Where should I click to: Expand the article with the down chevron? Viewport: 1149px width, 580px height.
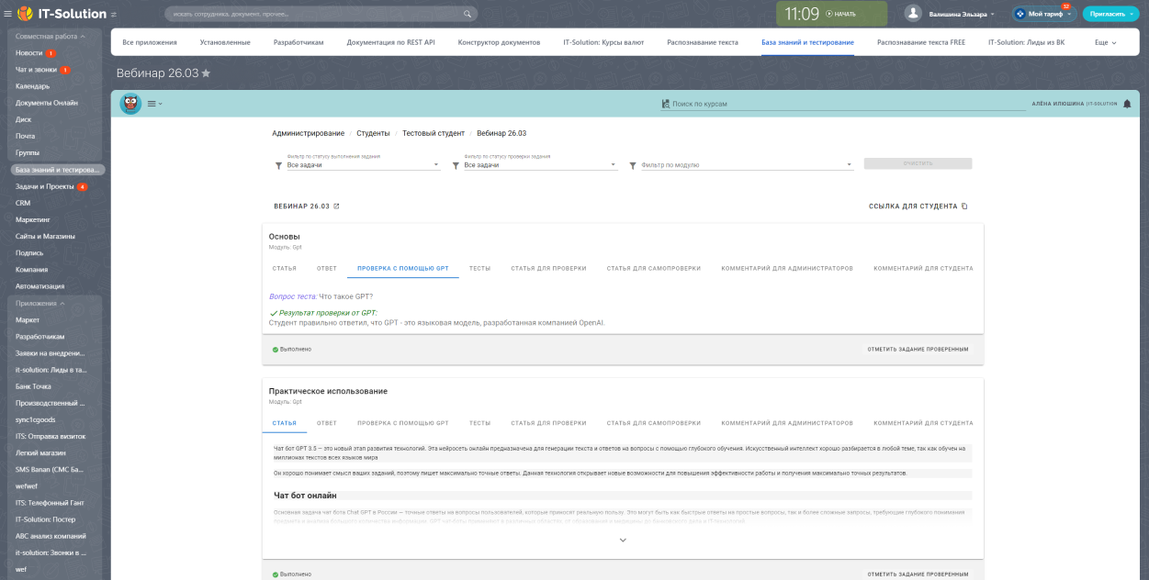[623, 541]
